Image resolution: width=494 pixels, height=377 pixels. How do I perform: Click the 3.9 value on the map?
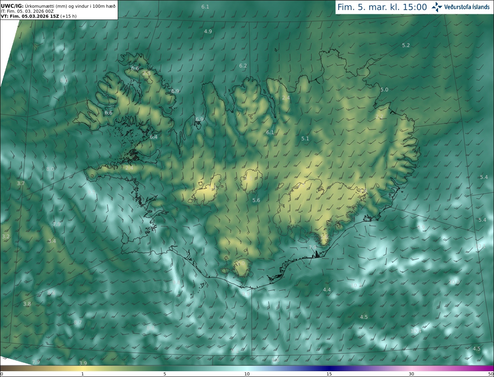point(83,363)
